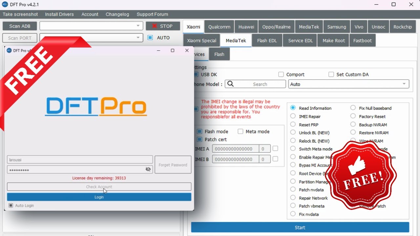
Task: Minimize the login dialog window
Action: (158, 50)
